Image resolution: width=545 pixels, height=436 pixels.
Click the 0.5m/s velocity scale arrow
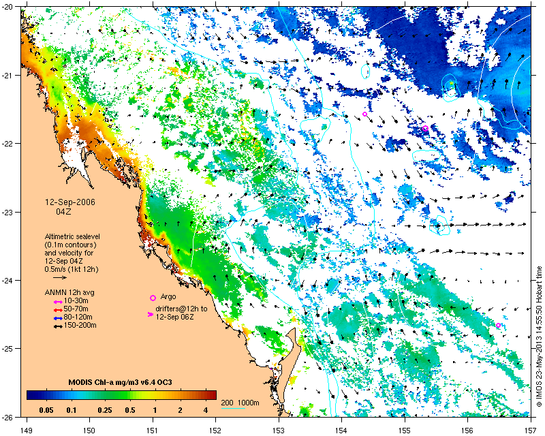60,277
